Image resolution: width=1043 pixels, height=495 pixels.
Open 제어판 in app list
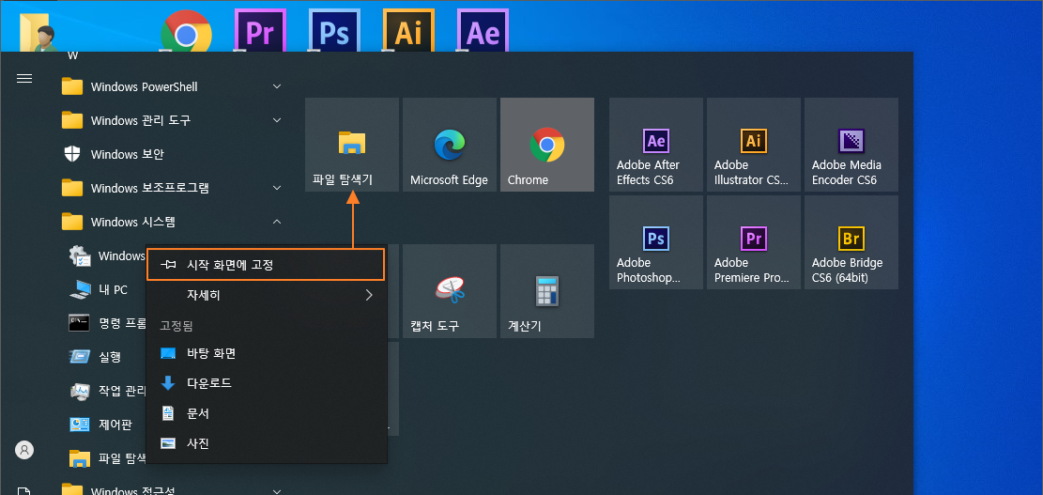click(104, 424)
